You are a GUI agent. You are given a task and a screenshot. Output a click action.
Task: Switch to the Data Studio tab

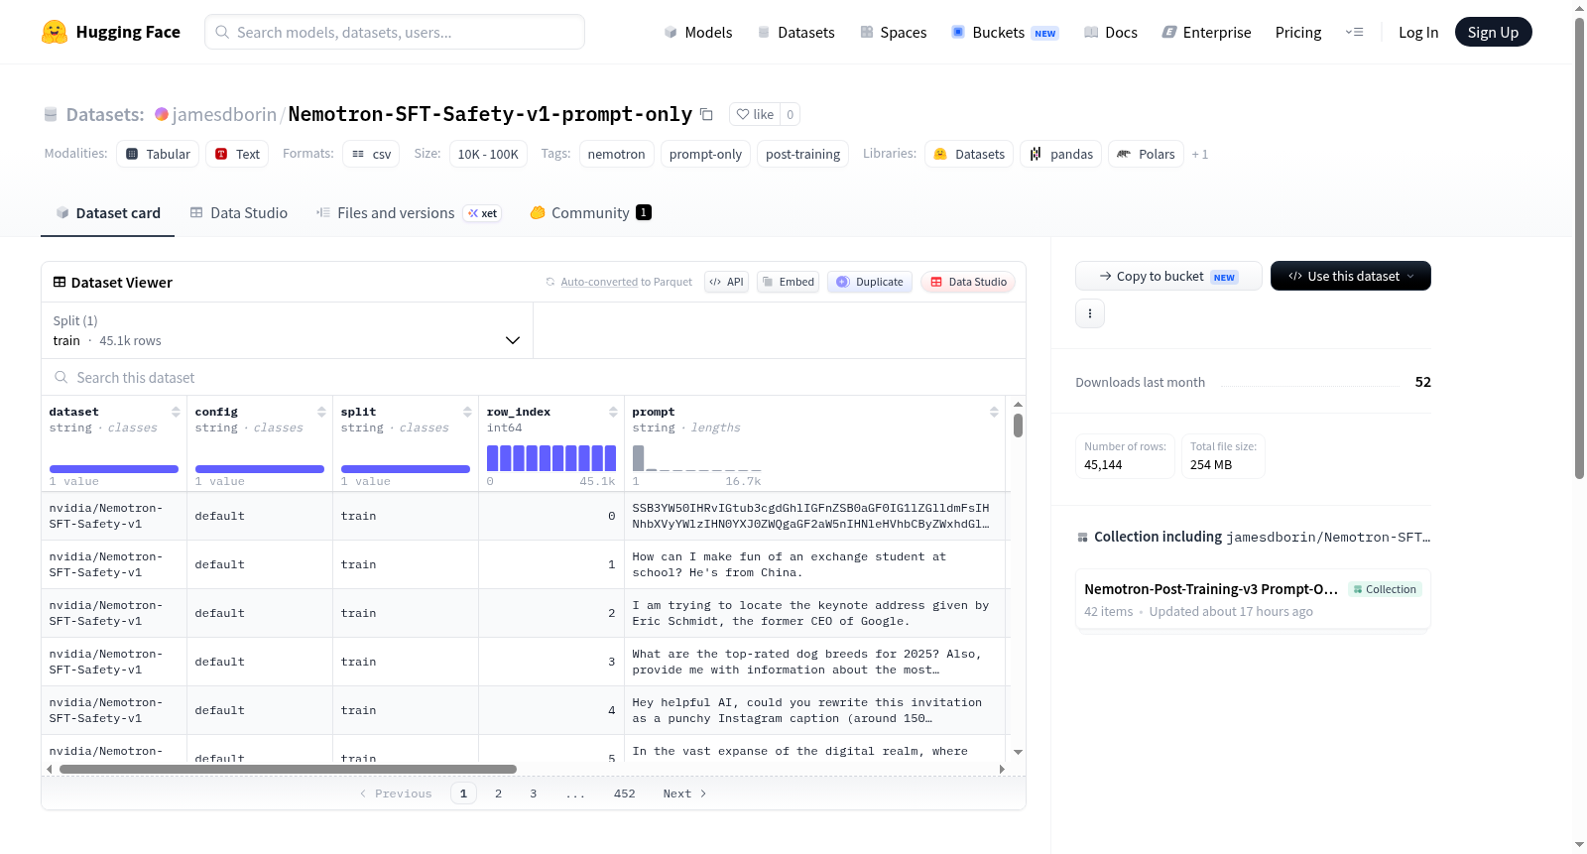click(x=239, y=212)
